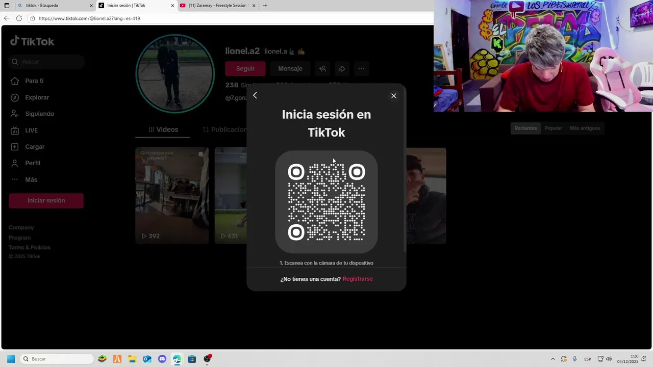
Task: Reload the page
Action: pos(19,18)
